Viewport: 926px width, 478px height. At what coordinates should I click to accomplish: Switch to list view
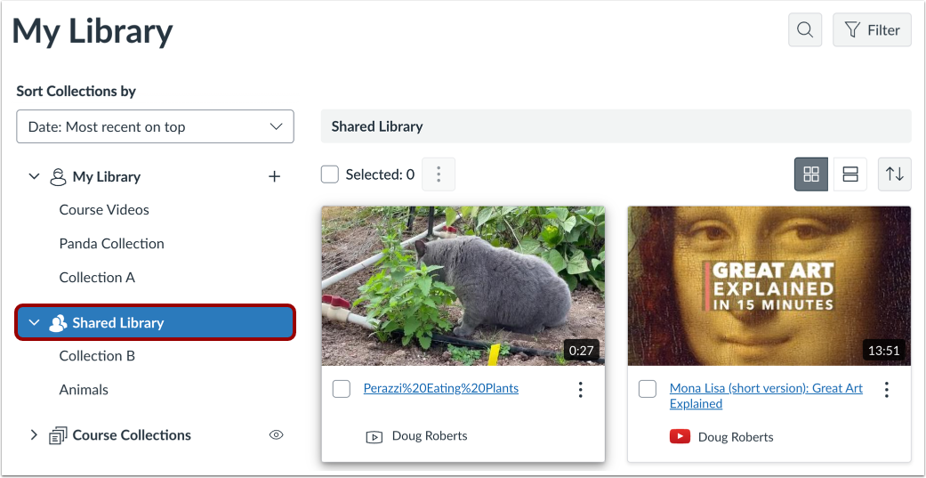click(x=850, y=174)
